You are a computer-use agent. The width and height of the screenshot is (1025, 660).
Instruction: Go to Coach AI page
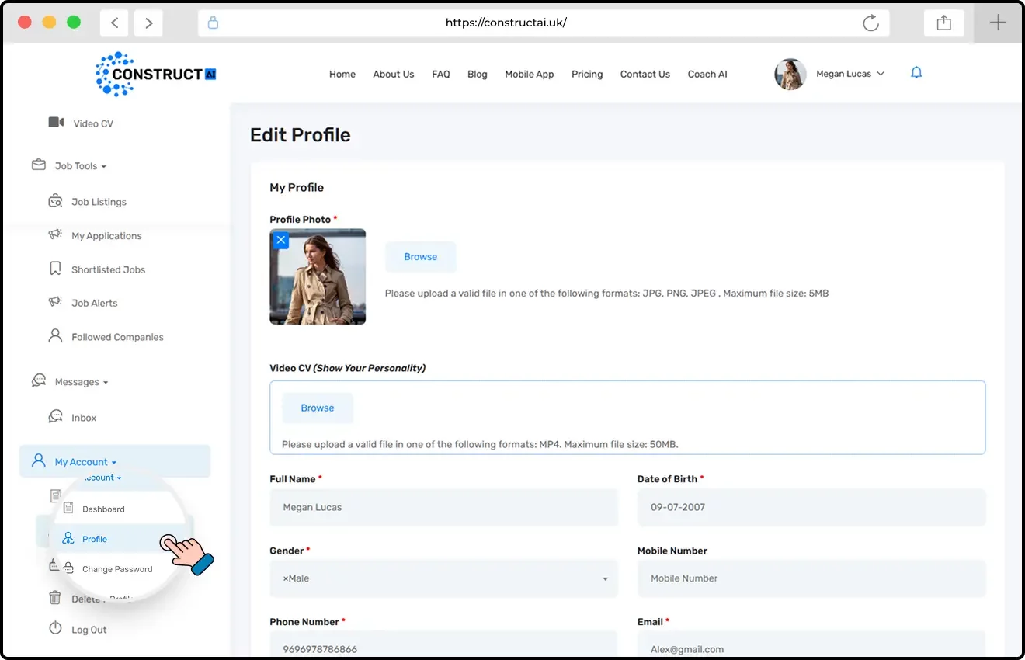(707, 75)
